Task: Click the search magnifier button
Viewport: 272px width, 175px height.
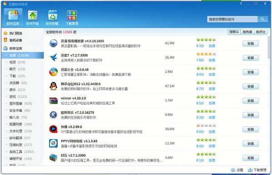Action: [x=262, y=19]
